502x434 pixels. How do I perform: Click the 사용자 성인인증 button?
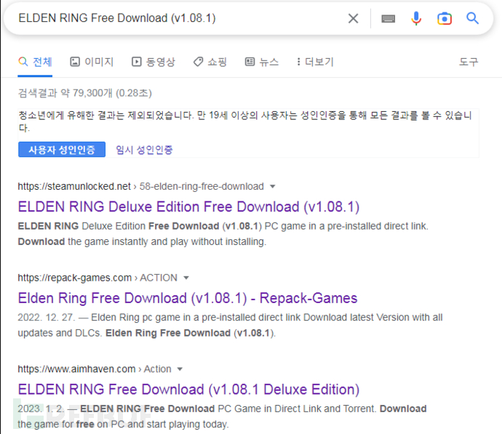click(62, 149)
